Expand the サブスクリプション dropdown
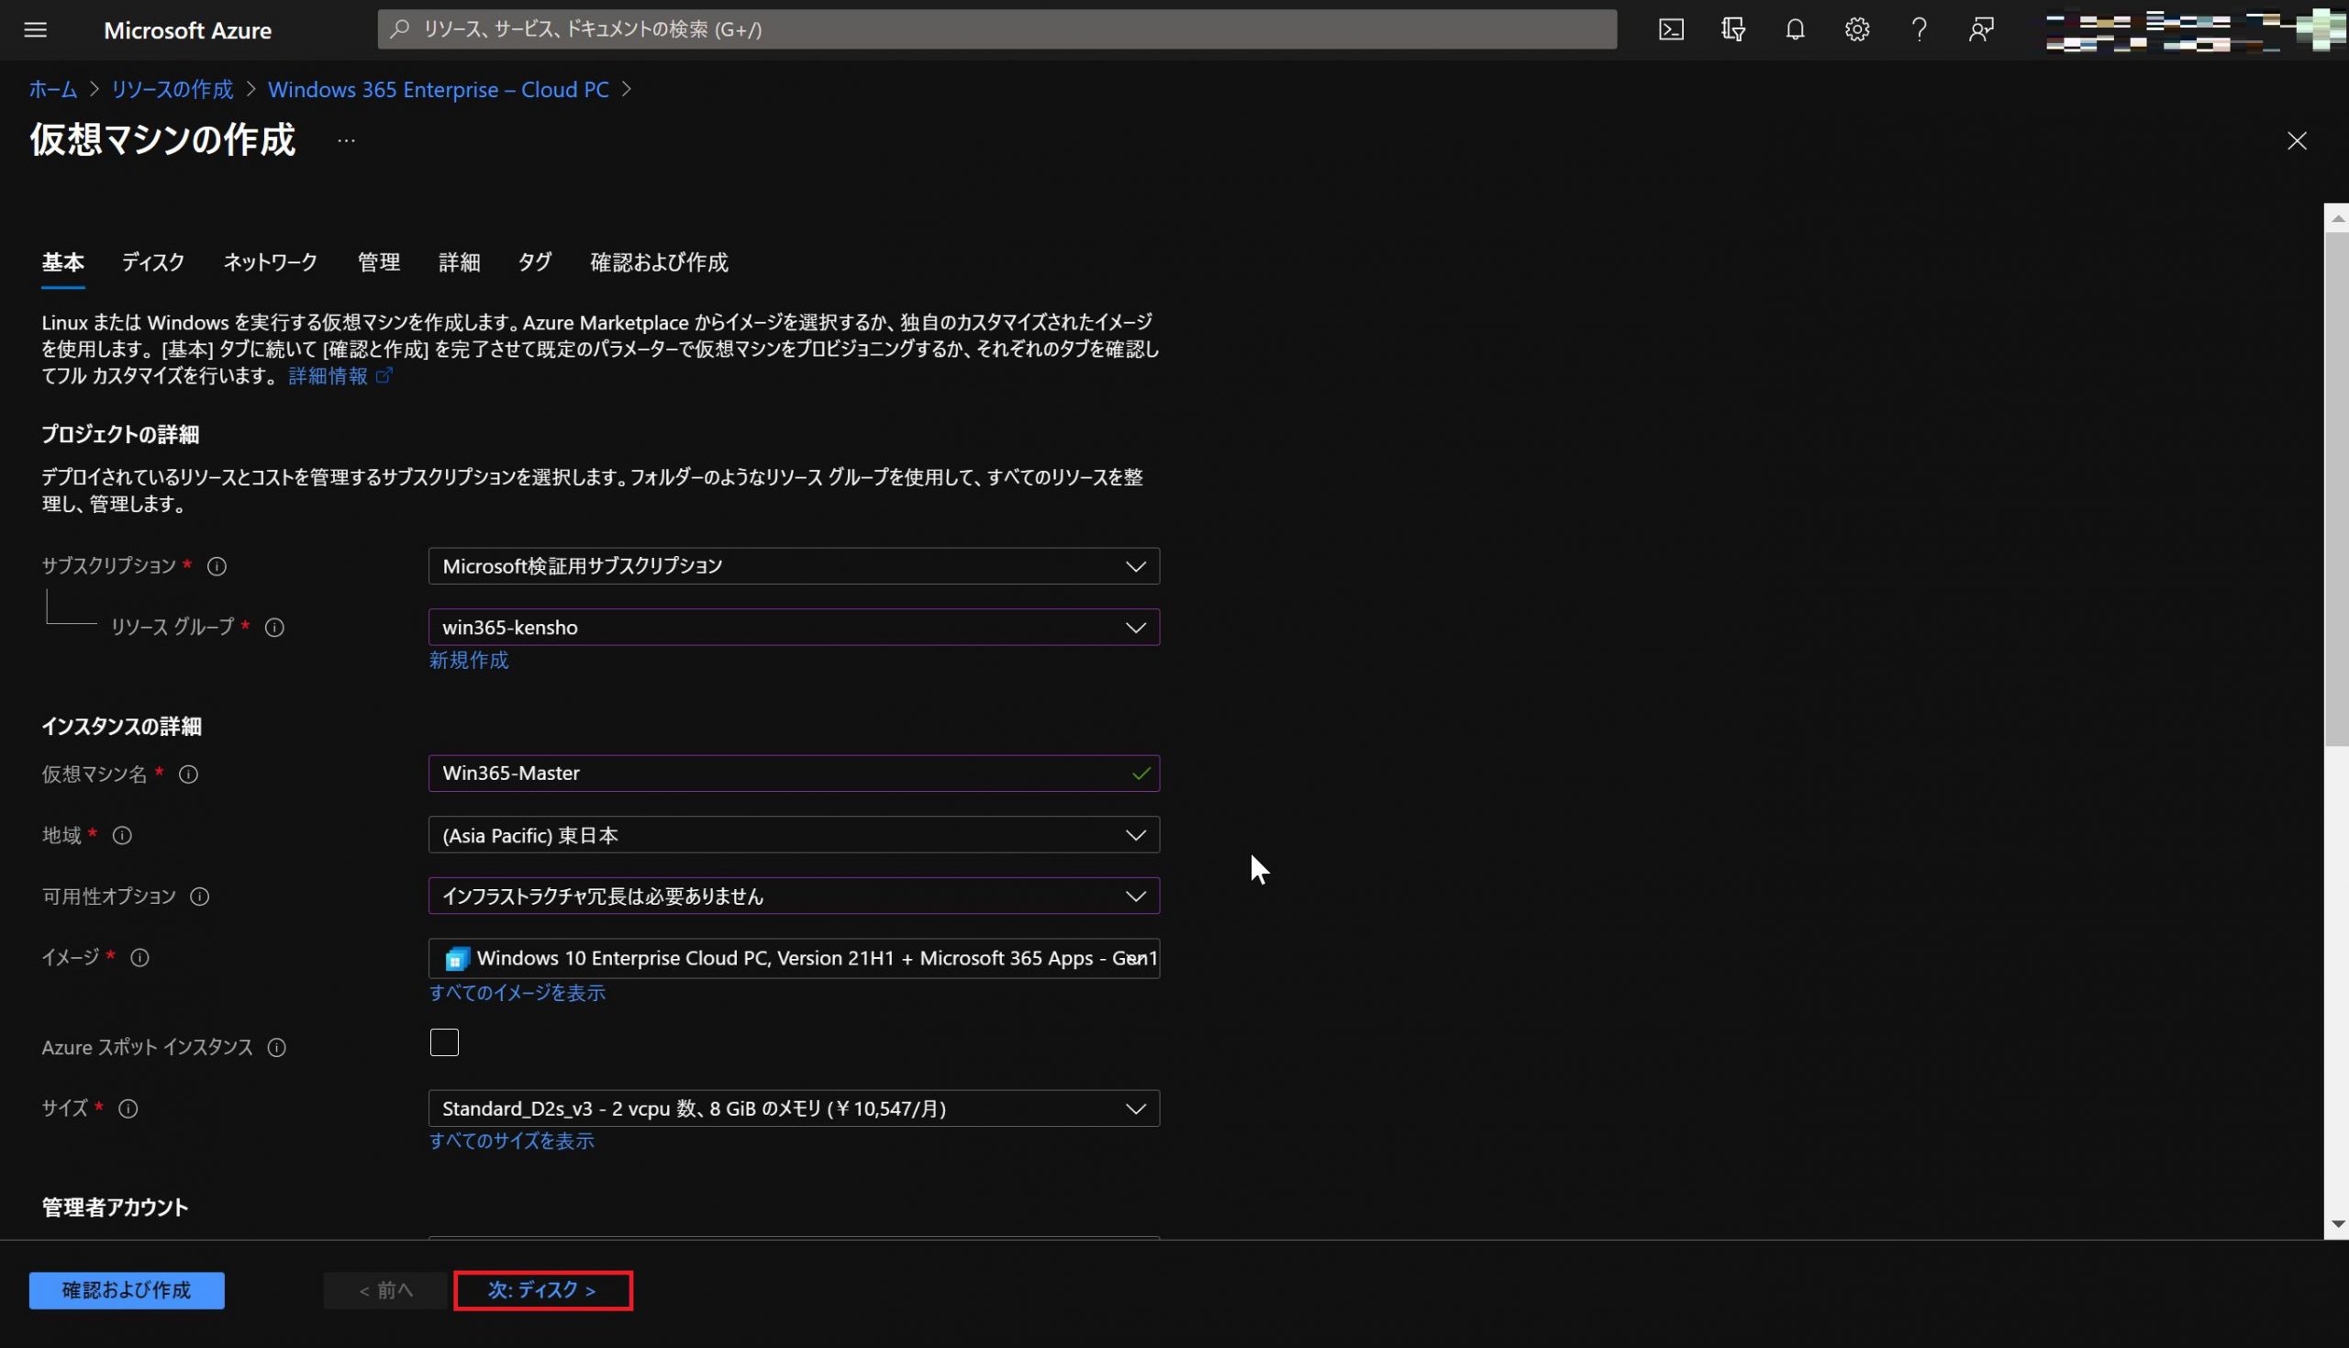 coord(793,565)
